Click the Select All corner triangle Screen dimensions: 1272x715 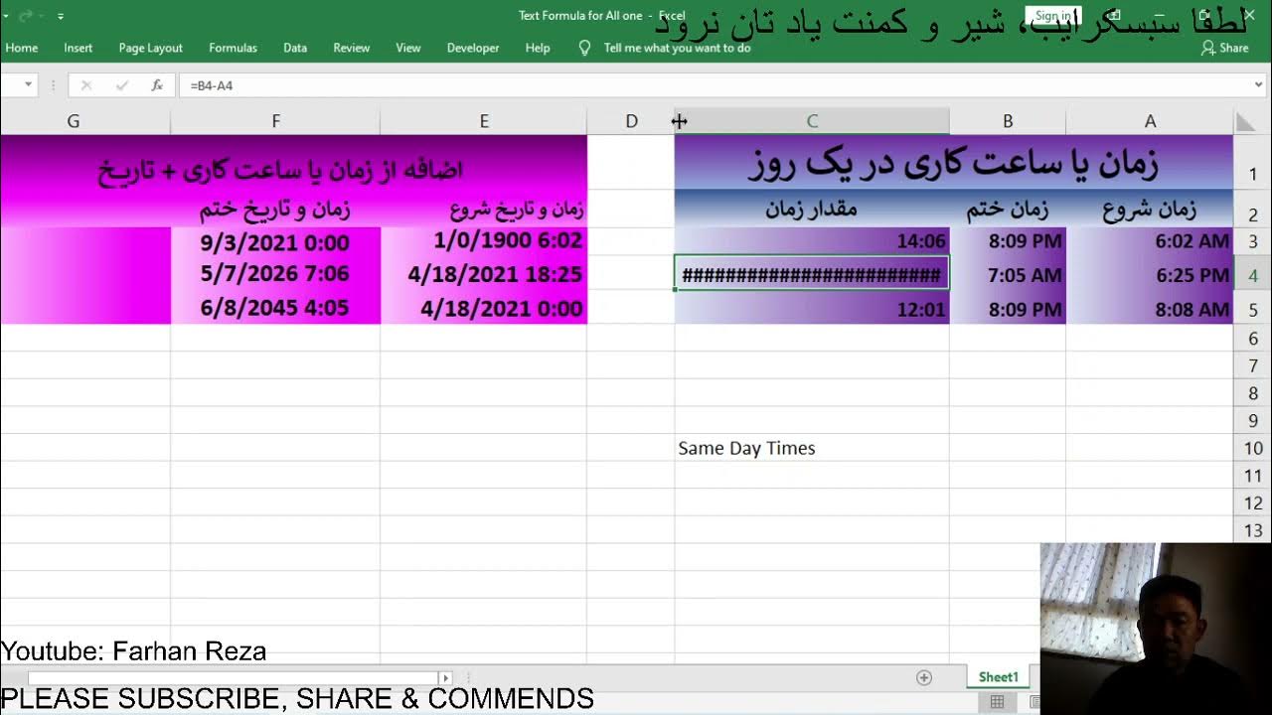point(1244,121)
